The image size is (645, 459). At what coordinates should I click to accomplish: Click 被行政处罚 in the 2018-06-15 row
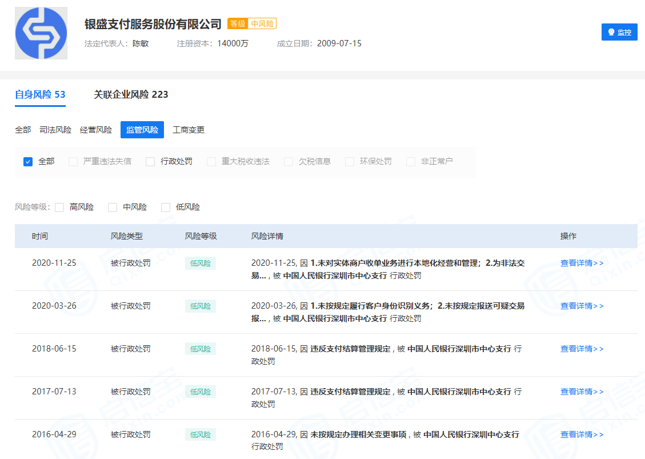click(130, 349)
